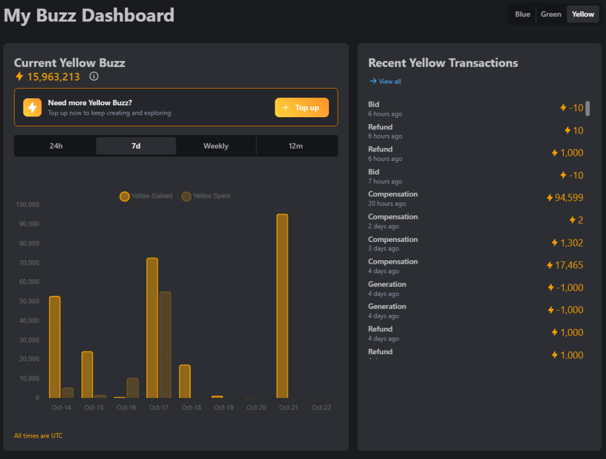Screen dimensions: 606x459
Task: Click the lightning icon next to 15,963,213
Action: click(20, 76)
